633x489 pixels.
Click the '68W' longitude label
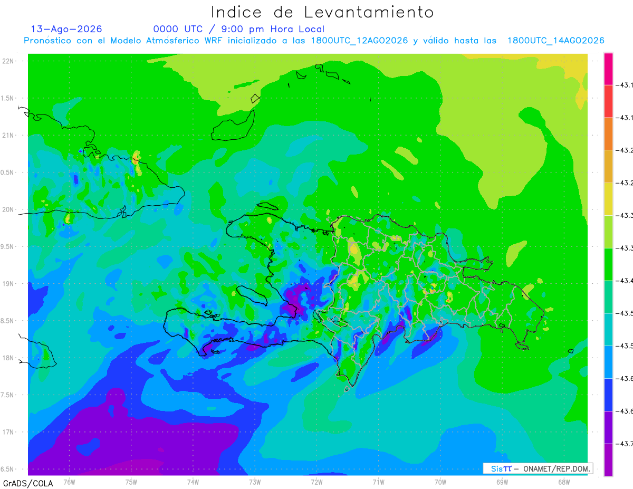point(564,482)
